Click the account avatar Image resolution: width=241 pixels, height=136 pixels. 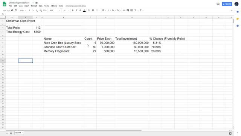236,4
